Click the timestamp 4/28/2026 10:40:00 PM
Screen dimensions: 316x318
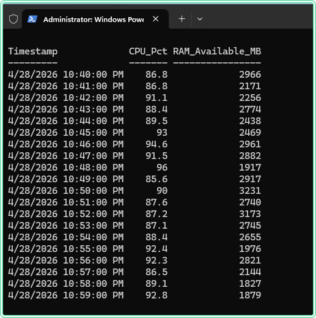(x=66, y=75)
